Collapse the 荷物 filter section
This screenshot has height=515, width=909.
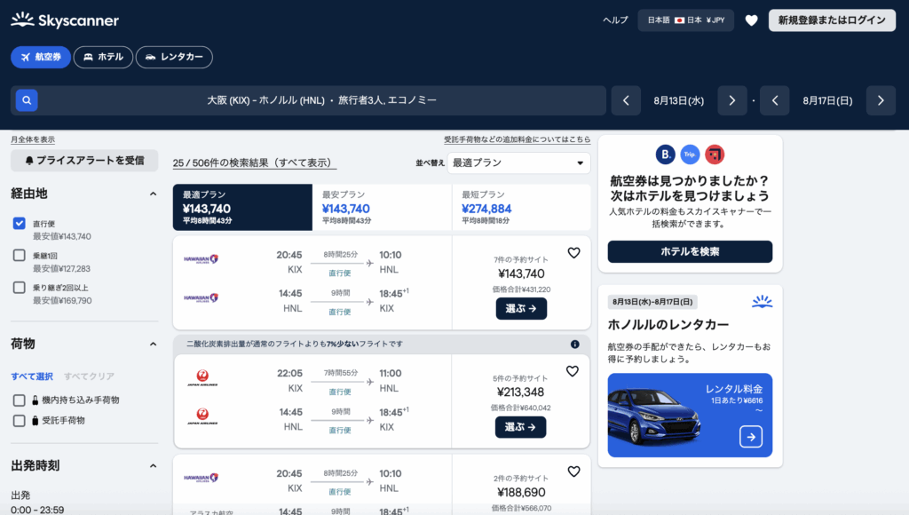coord(153,344)
